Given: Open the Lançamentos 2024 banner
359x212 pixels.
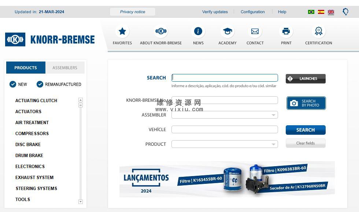Looking at the screenshot, I should click(x=227, y=179).
